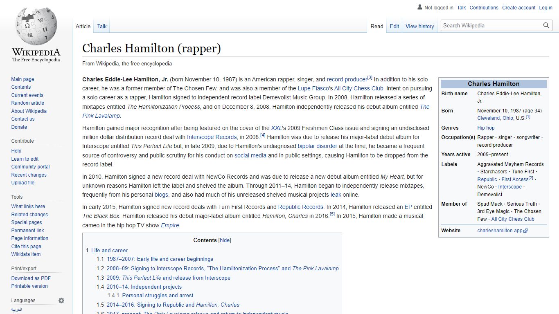Open the social media link

(250, 155)
